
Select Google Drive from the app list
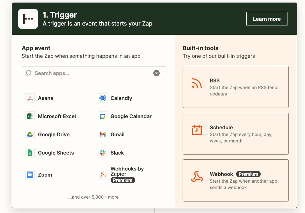[x=30, y=134]
